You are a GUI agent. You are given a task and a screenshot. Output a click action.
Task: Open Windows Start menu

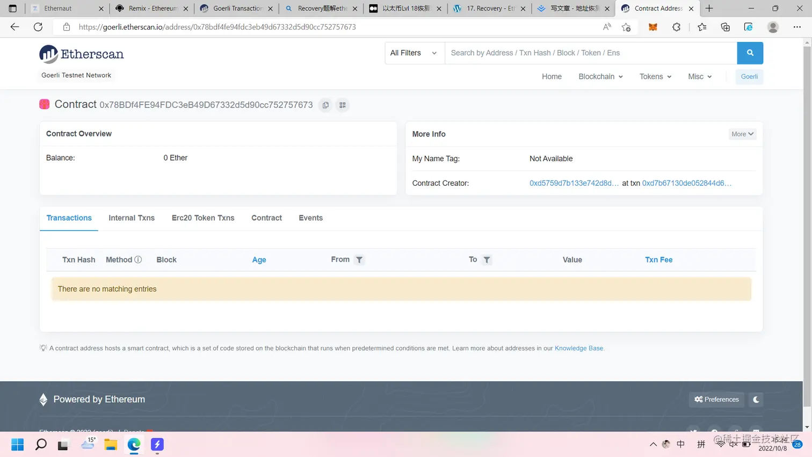(x=18, y=445)
